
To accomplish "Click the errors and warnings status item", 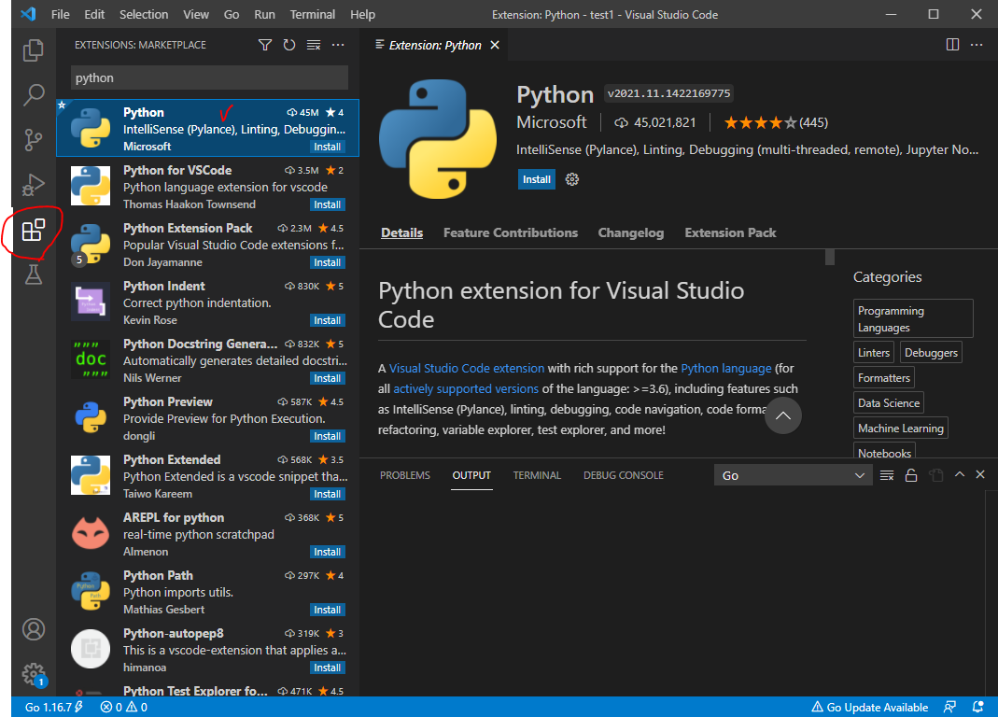I will [124, 707].
